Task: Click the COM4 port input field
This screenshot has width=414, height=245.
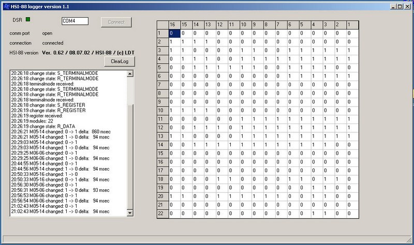Action: [x=74, y=21]
